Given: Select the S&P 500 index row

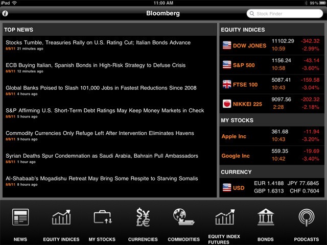Looking at the screenshot, I should 271,65.
